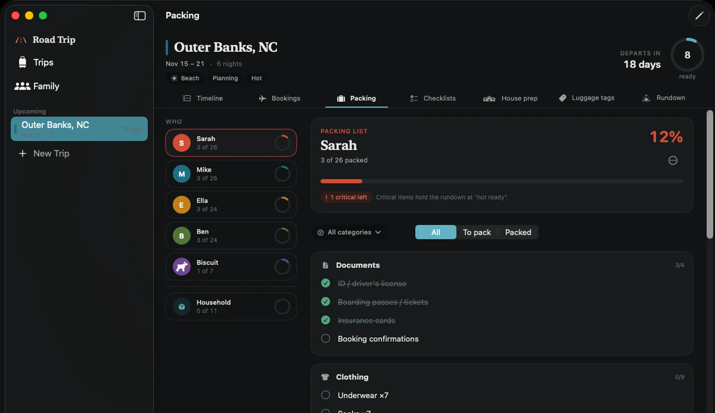
Task: Uncheck ID / driver's license item
Action: (x=326, y=283)
